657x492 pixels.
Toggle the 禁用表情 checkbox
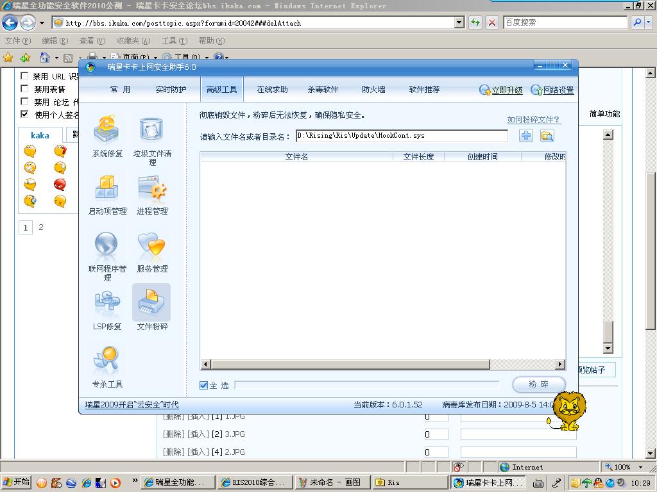coord(25,88)
